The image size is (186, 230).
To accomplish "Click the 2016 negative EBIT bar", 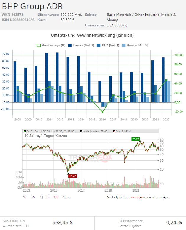I will pos(102,104).
